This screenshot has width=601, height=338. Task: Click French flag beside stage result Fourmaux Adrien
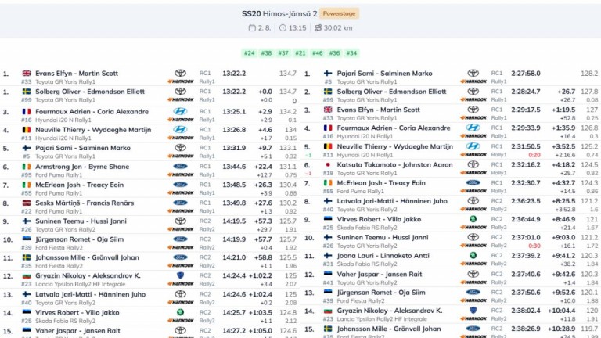27,112
